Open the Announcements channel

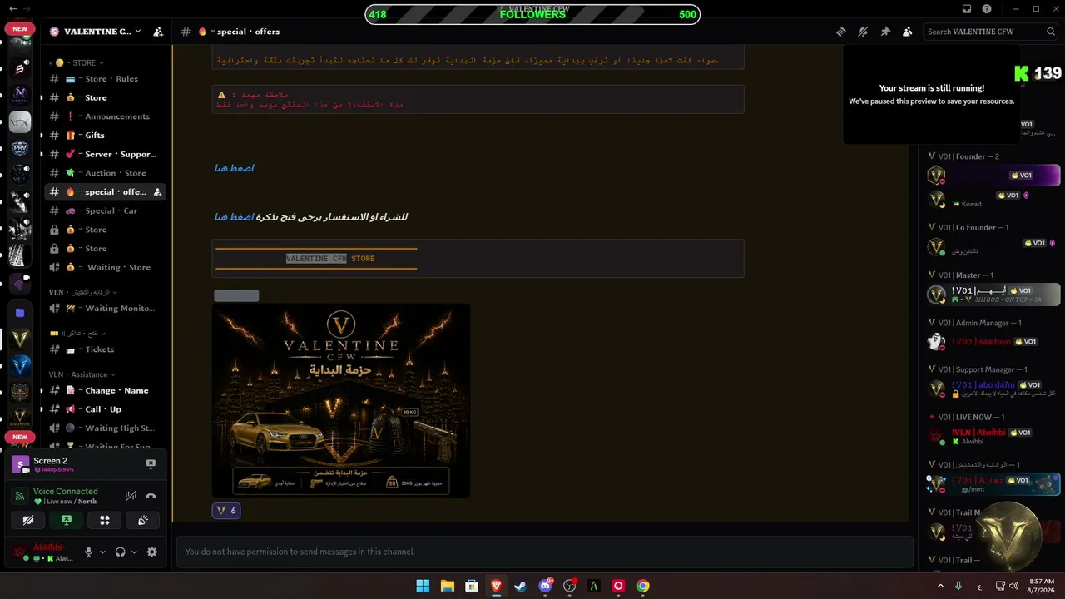[x=105, y=116]
